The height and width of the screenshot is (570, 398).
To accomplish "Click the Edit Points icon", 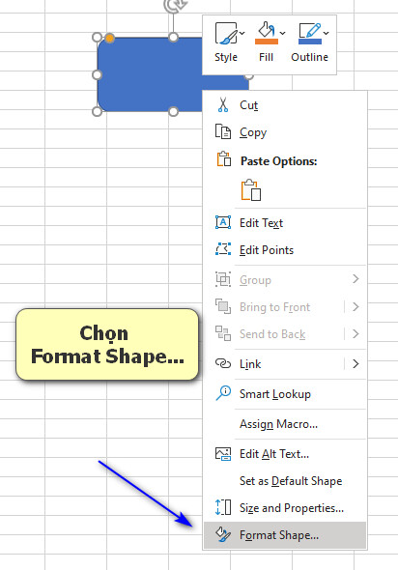I will (223, 250).
